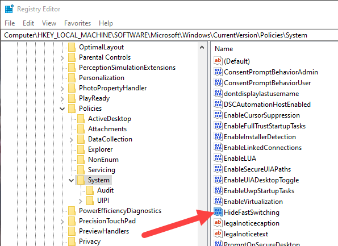Click the NonEnum folder icon
The image size is (338, 246).
pyautogui.click(x=81, y=160)
